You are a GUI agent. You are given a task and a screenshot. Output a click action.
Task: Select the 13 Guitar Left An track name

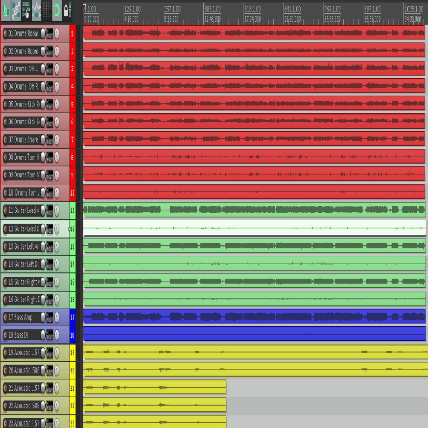pyautogui.click(x=23, y=246)
